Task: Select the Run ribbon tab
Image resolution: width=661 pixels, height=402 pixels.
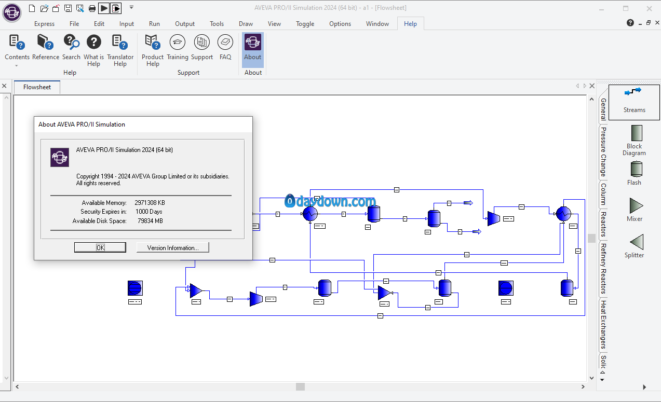Action: (154, 23)
